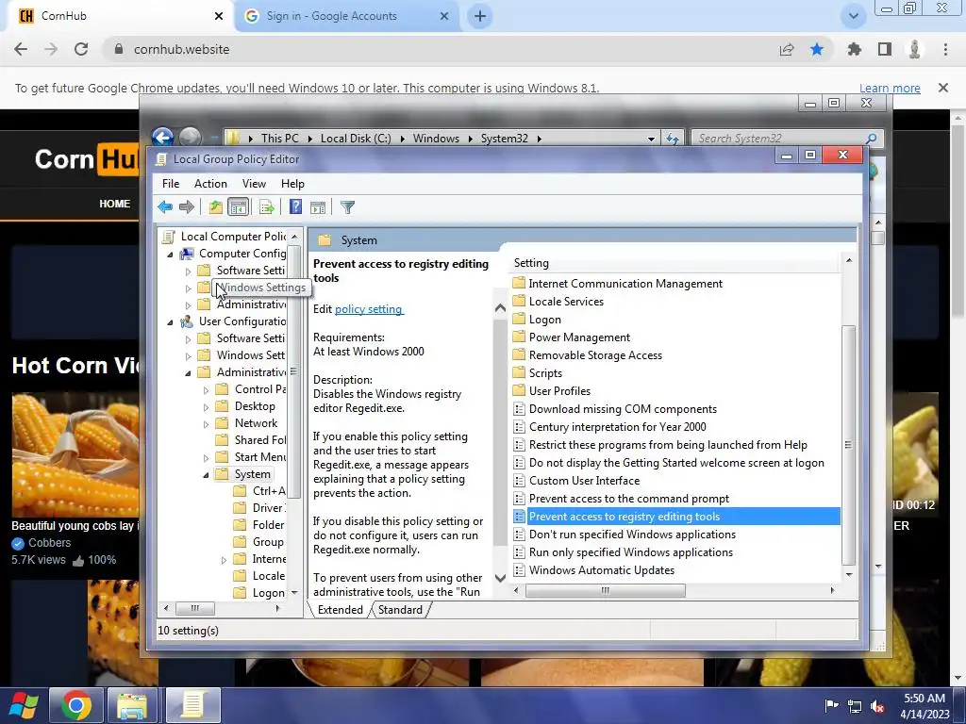Viewport: 966px width, 724px height.
Task: Click the Action Center flag tray icon
Action: tap(831, 706)
